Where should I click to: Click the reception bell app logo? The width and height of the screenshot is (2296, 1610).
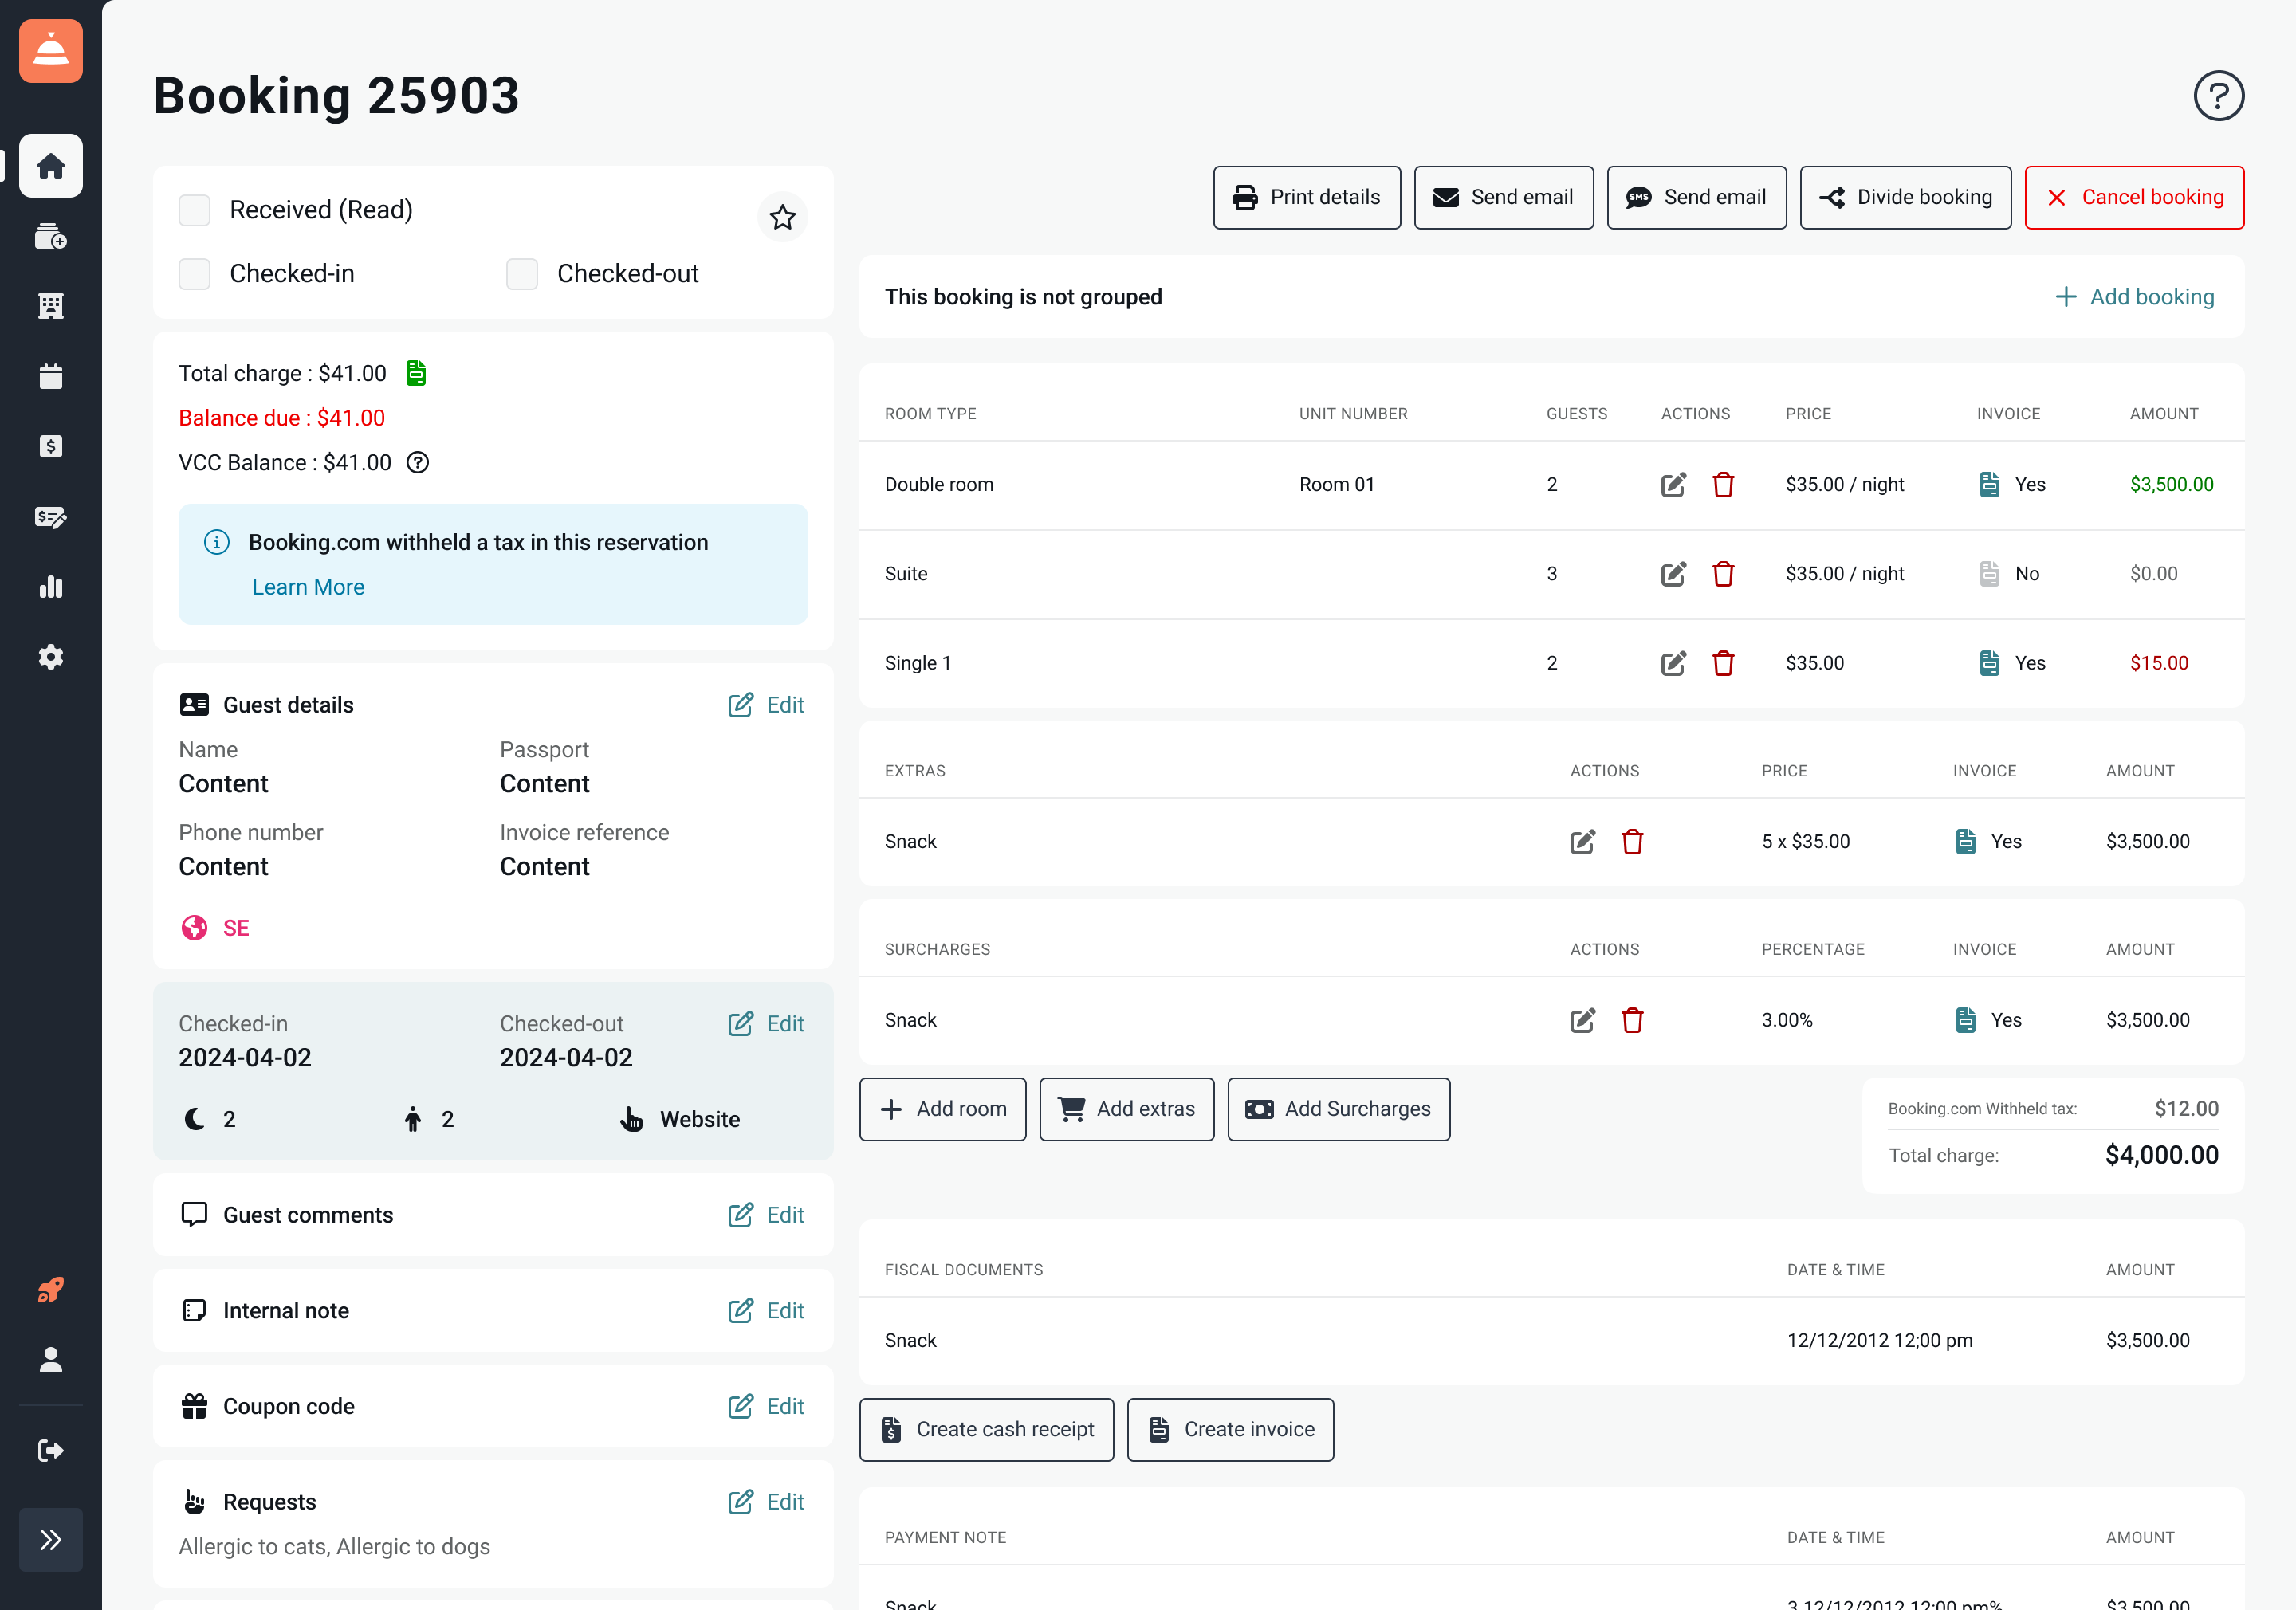pyautogui.click(x=51, y=51)
